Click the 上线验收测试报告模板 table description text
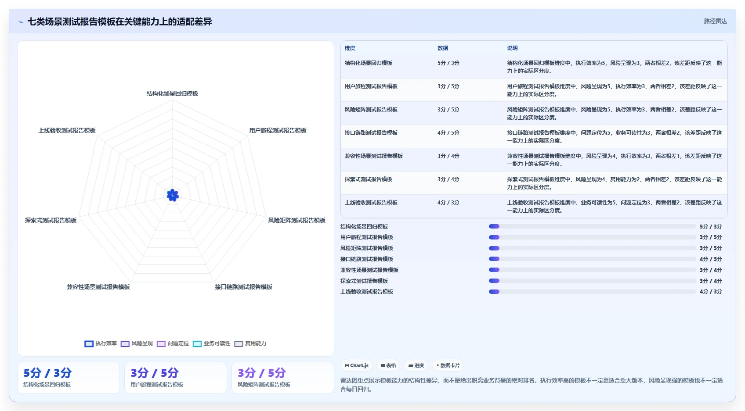Viewport: 745px width, 411px height. point(615,207)
